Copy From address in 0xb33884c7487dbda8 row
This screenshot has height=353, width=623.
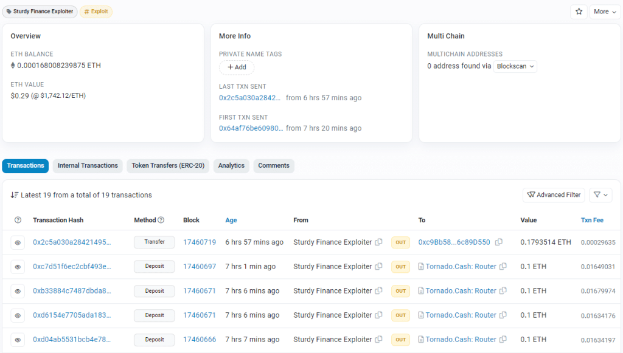(379, 291)
